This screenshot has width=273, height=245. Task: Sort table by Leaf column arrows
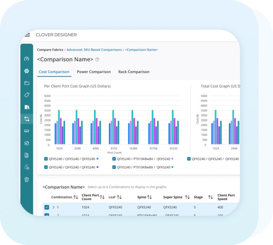(119, 197)
